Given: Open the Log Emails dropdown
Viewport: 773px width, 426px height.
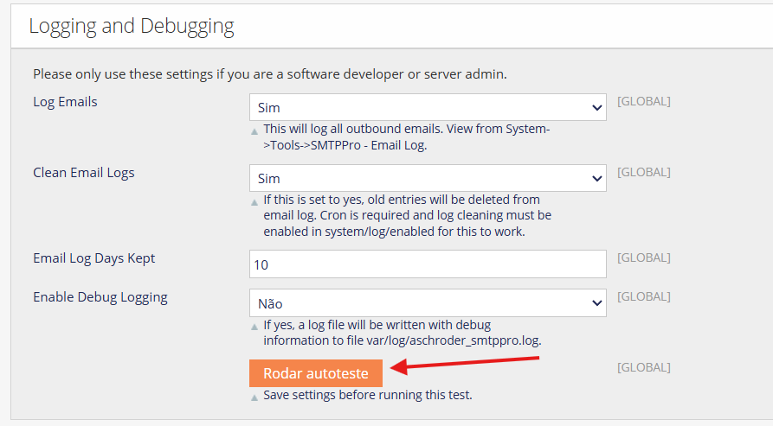Looking at the screenshot, I should tap(428, 108).
